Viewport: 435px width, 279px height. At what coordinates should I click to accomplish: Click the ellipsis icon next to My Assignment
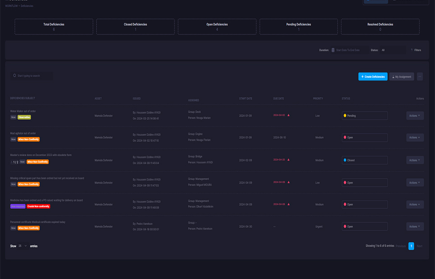coord(419,76)
